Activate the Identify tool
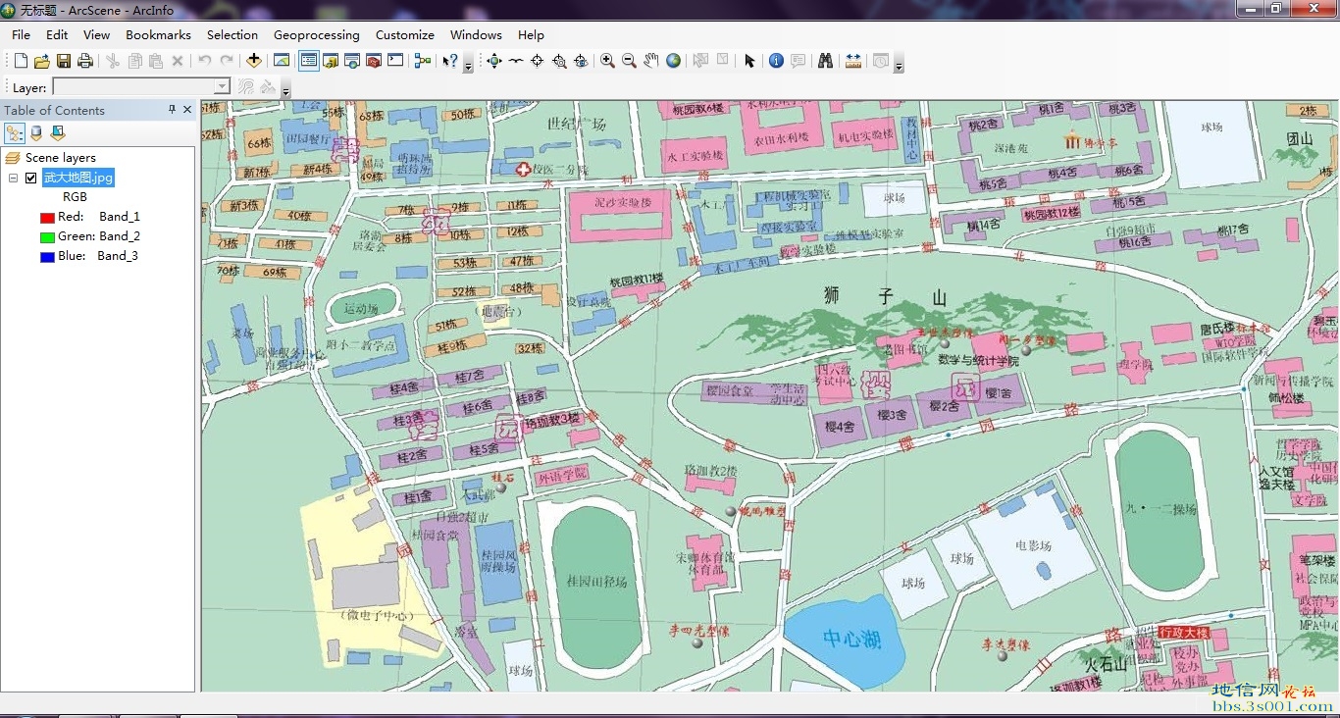 point(777,61)
